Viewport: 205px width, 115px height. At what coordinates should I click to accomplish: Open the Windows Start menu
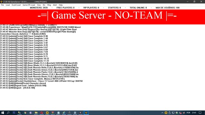click(3, 113)
